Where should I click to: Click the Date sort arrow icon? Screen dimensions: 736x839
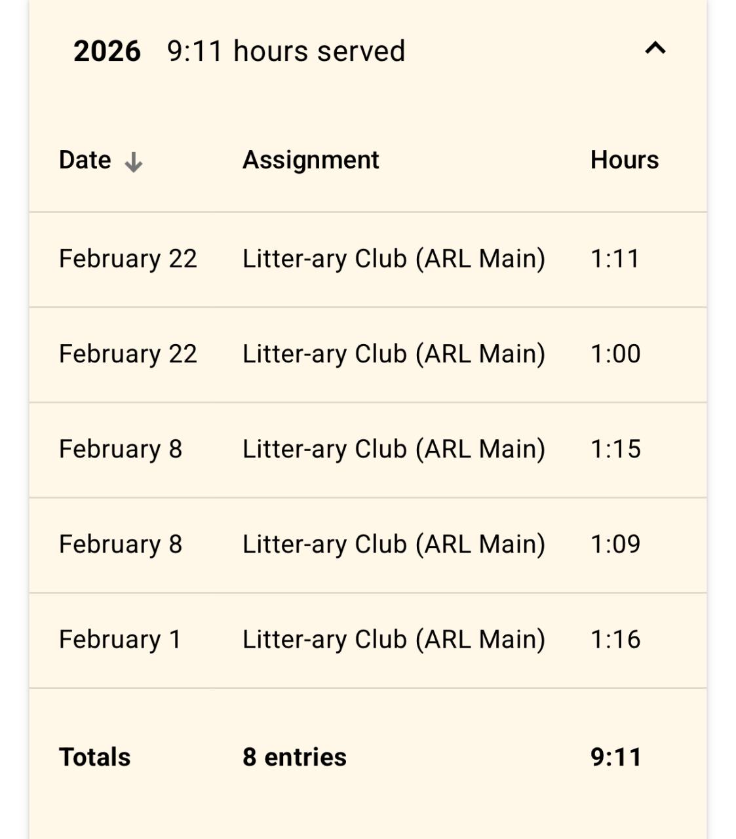click(x=134, y=162)
